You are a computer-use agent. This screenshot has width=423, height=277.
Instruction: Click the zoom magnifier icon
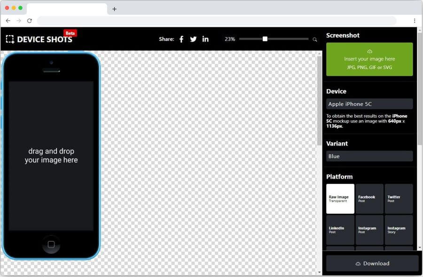click(x=314, y=39)
